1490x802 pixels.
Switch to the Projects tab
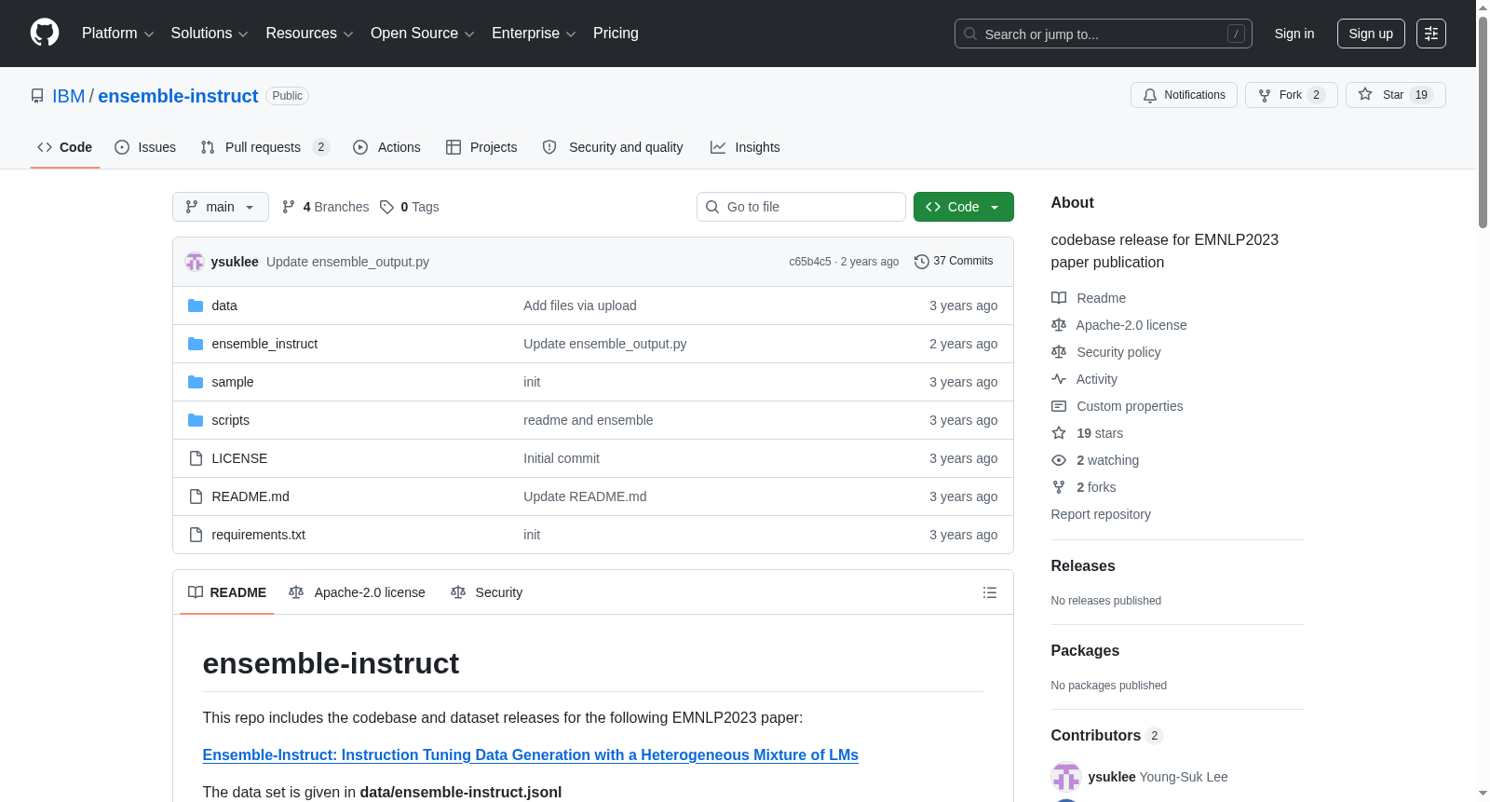point(481,147)
